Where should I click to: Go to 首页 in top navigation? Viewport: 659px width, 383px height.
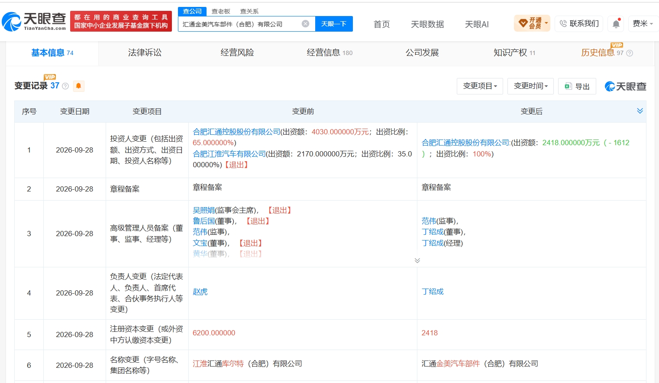tap(382, 24)
